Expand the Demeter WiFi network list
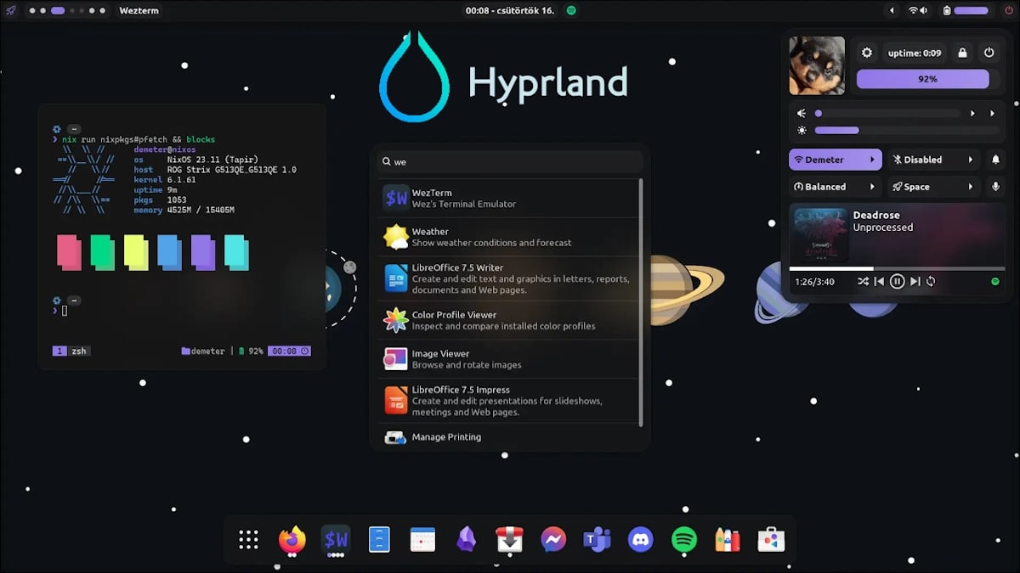Screen dimensions: 1020x573 click(872, 160)
